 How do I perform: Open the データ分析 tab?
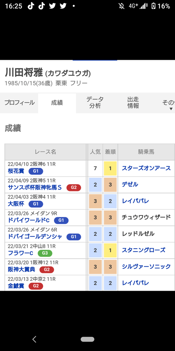[x=95, y=103]
